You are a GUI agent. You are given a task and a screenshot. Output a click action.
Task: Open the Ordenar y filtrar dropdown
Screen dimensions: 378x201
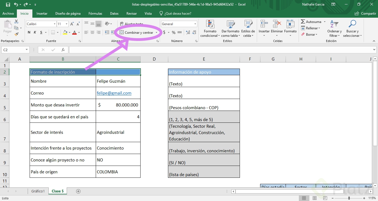[x=334, y=28]
